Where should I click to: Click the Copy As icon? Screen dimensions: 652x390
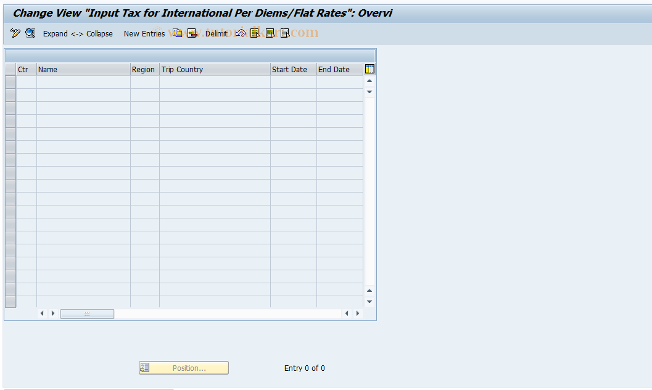[x=178, y=33]
